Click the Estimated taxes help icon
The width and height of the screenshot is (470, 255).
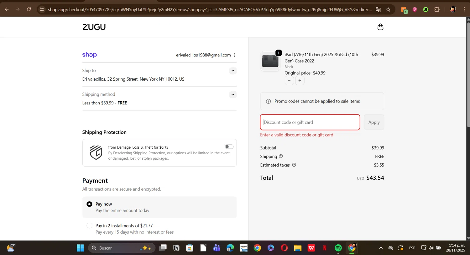[x=294, y=165]
